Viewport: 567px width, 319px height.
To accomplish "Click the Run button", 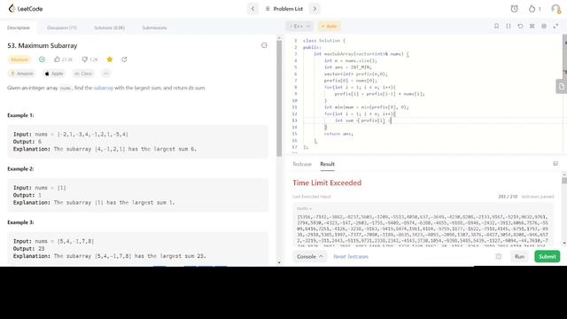I will (x=520, y=256).
